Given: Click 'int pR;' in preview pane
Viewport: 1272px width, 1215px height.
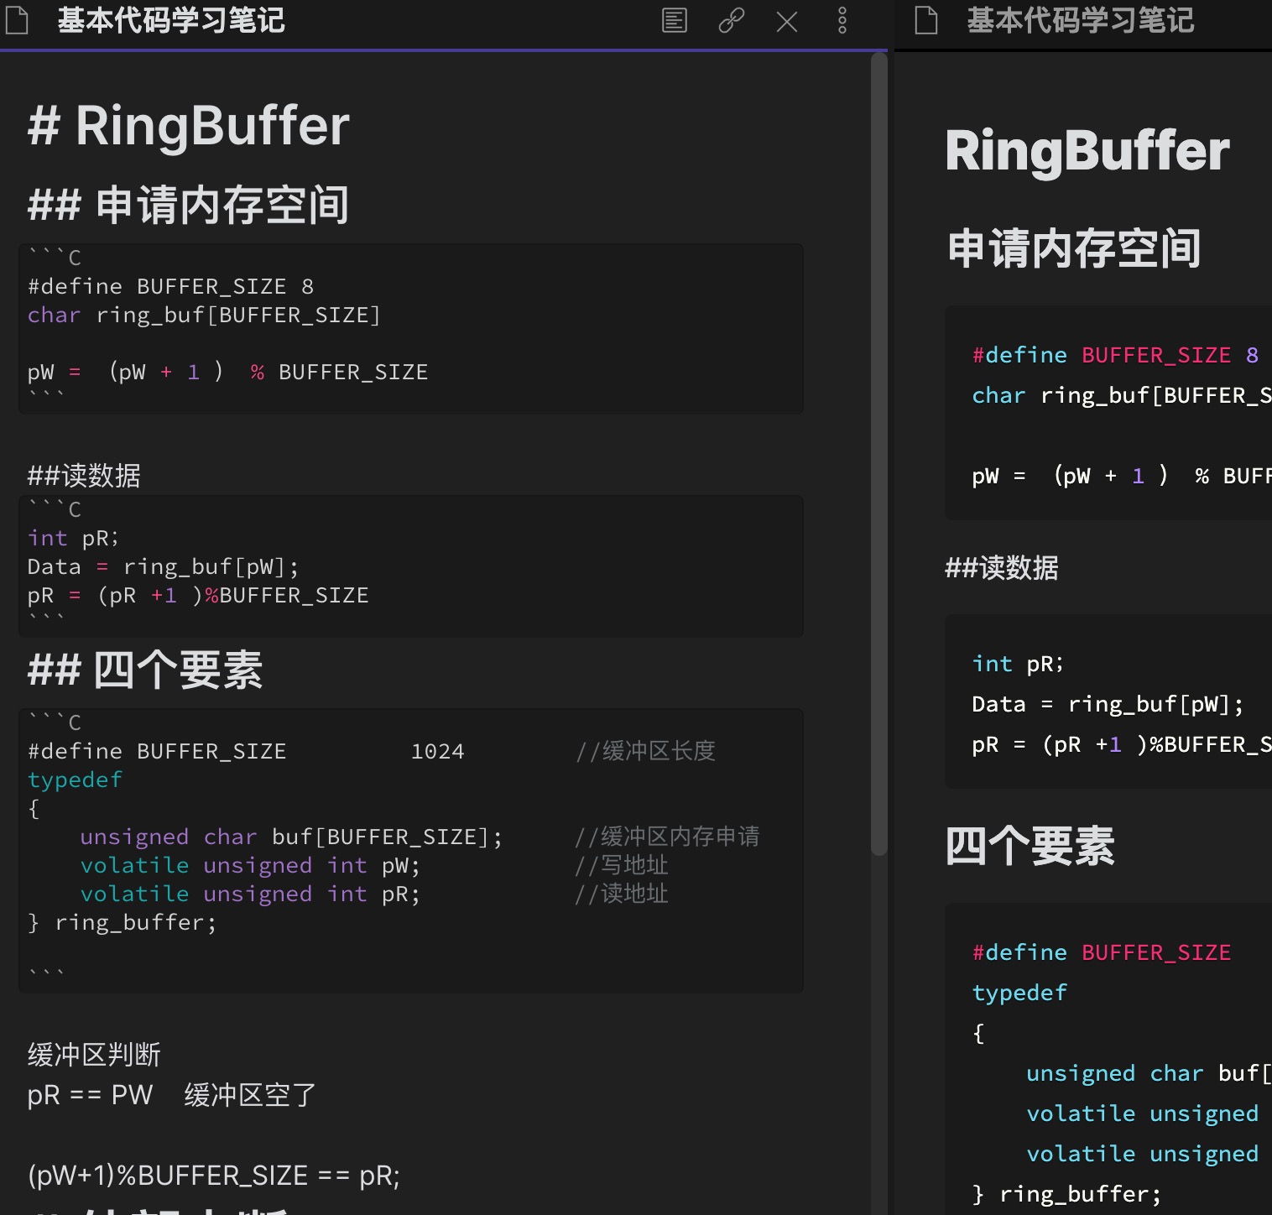Looking at the screenshot, I should pos(1018,665).
